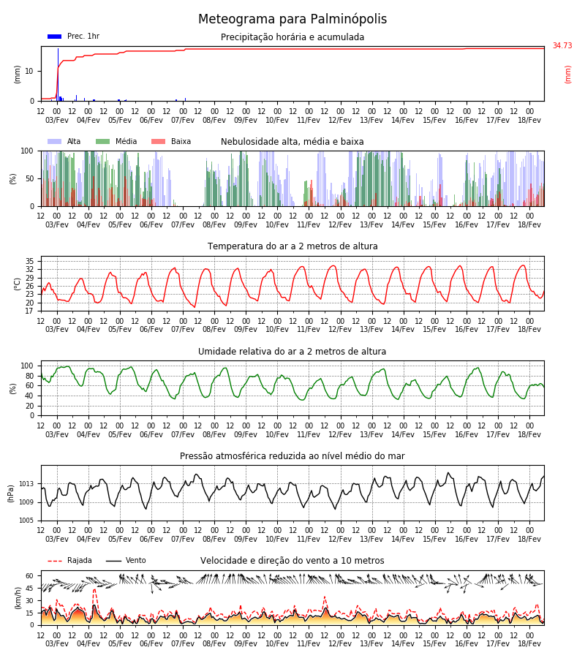Click the Pressão atmosférica reduzida chart title
This screenshot has width=585, height=658.
point(292,455)
